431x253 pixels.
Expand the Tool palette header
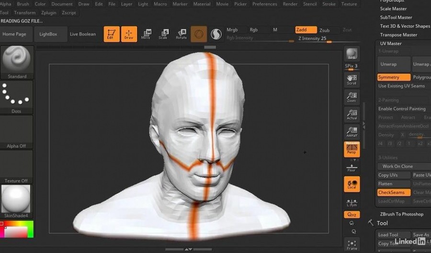(x=382, y=223)
